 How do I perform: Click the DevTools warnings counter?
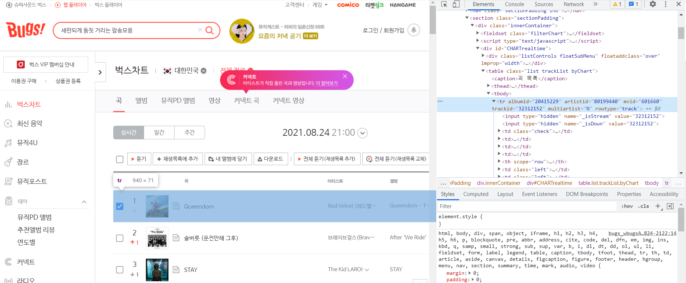617,4
